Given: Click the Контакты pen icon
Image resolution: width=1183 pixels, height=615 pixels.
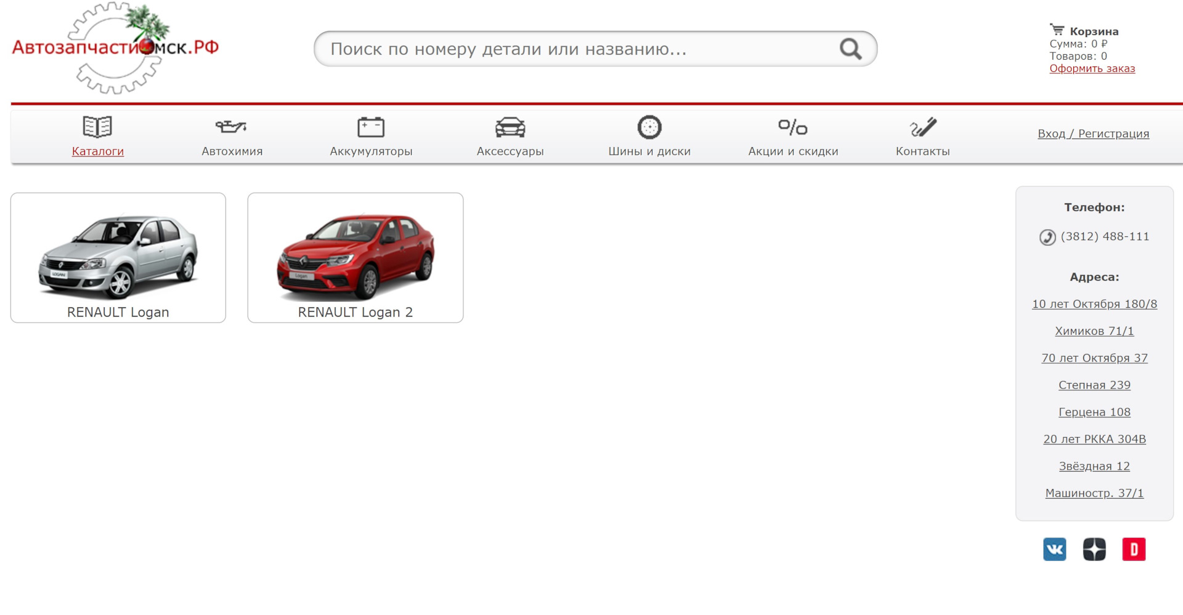Looking at the screenshot, I should 923,127.
